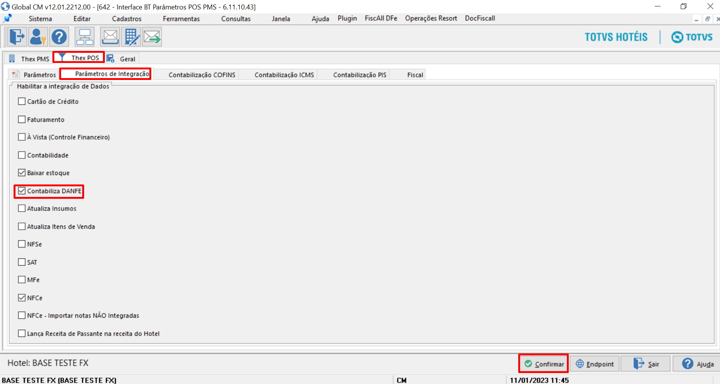Click the Sair button
The image size is (720, 384).
point(646,364)
